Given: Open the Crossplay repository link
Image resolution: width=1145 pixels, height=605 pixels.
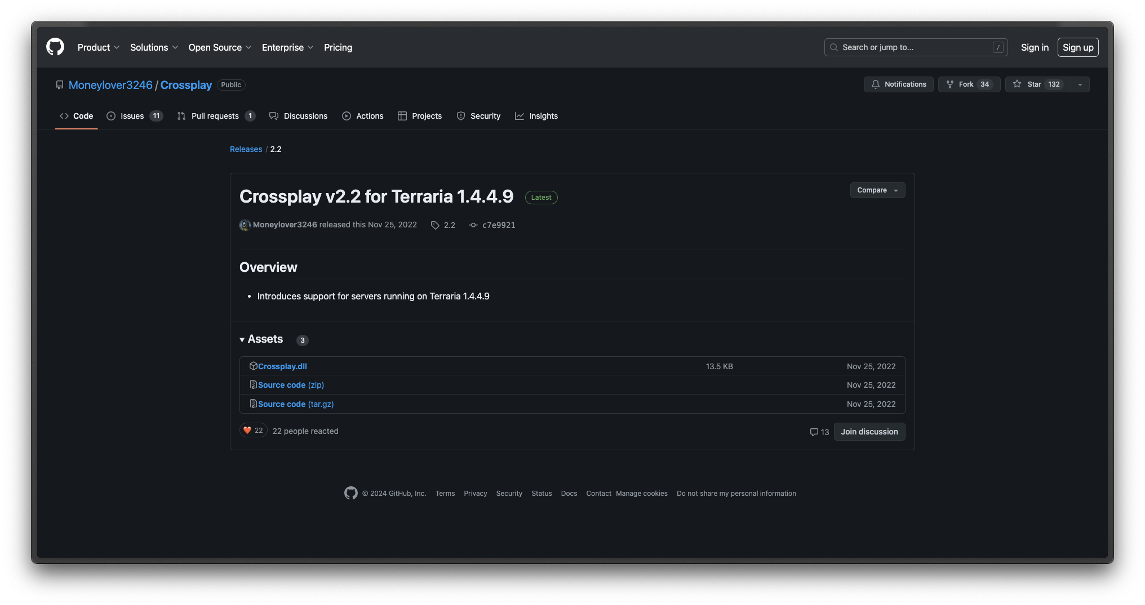Looking at the screenshot, I should coord(186,85).
